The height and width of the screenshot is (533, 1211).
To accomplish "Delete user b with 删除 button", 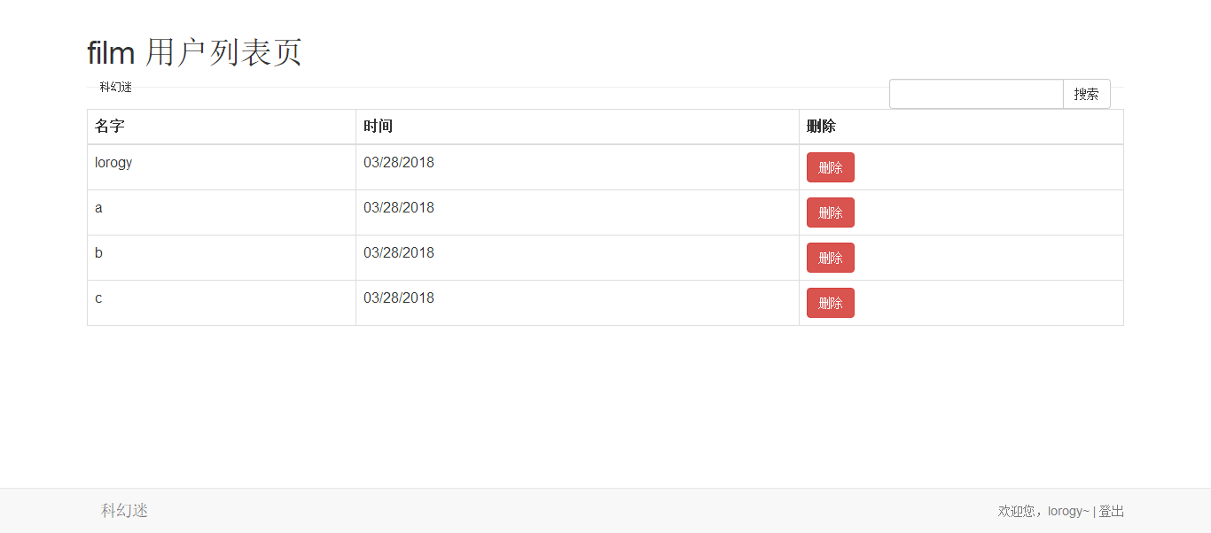I will (x=831, y=258).
